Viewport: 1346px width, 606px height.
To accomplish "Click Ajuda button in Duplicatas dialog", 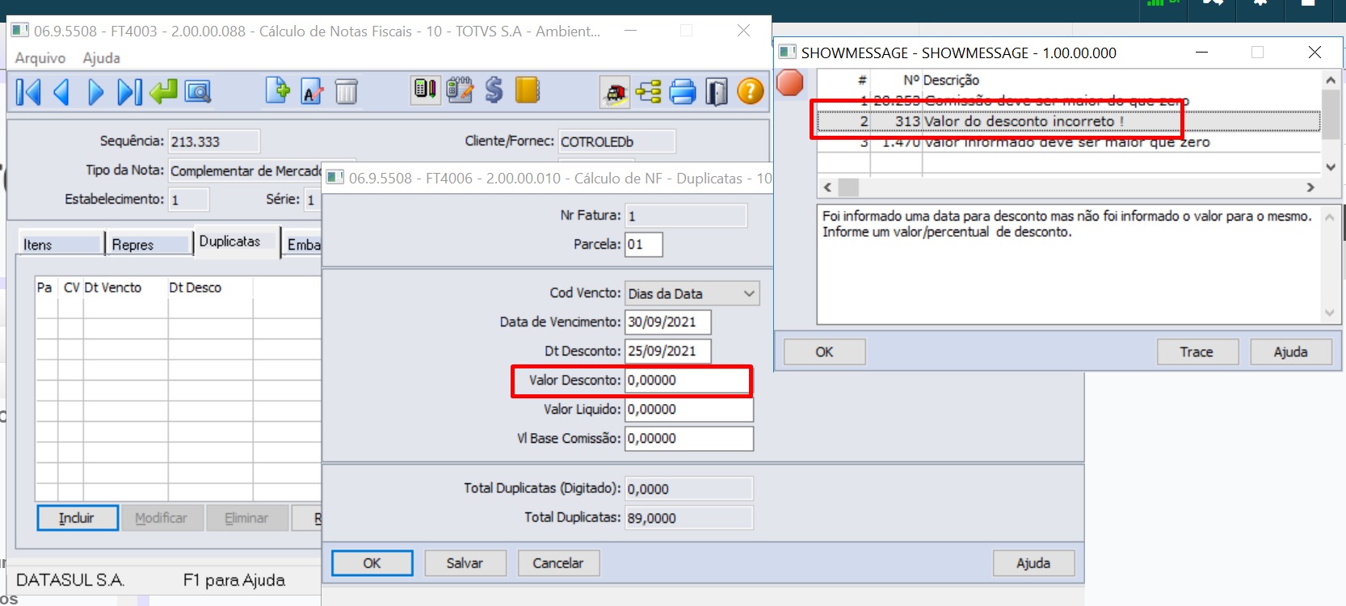I will click(x=1033, y=563).
